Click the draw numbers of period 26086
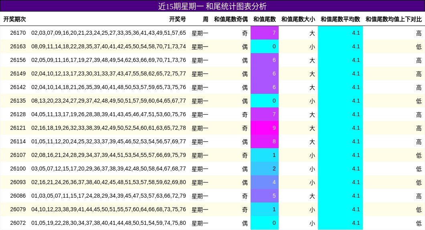 109,196
